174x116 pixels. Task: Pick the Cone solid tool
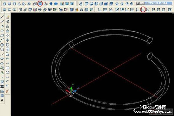point(19,4)
